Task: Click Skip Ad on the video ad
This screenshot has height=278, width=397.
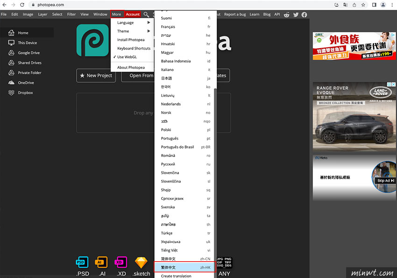Action: (386, 181)
